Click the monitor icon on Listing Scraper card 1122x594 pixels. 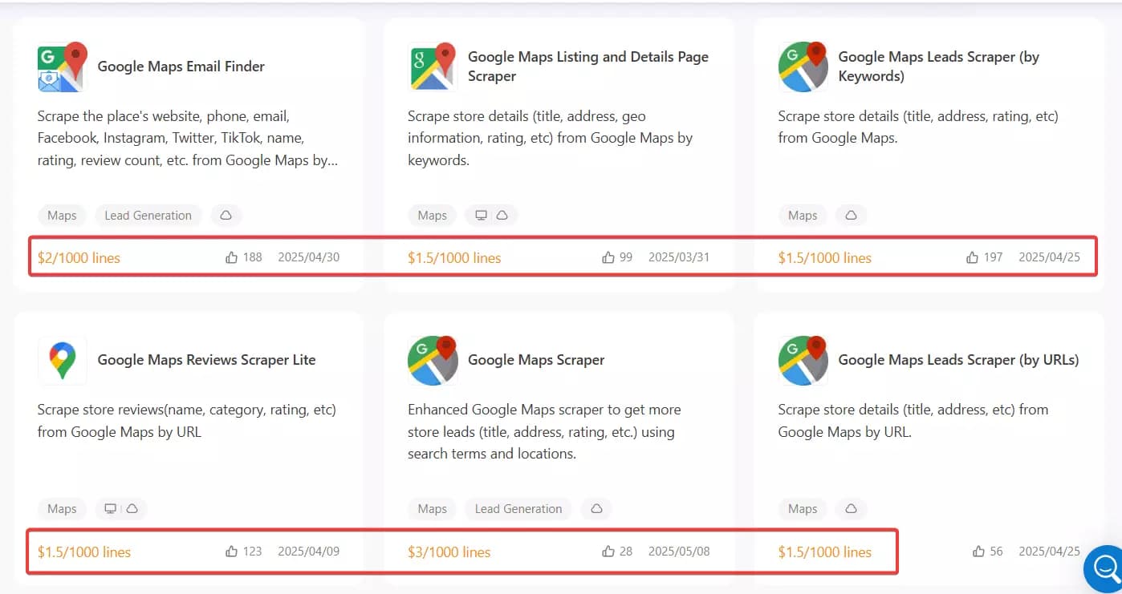(482, 215)
